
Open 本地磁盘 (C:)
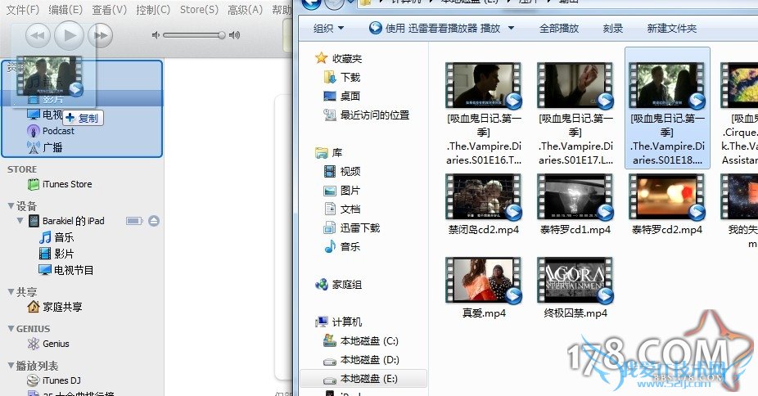361,341
